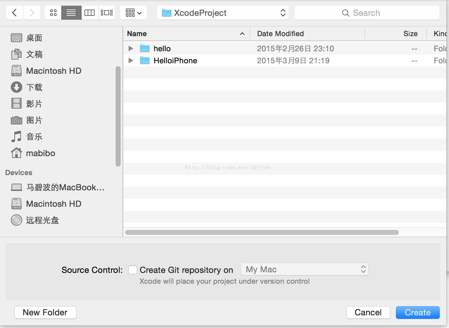Open Macintosh HD under Devices
Viewport: 449px width, 328px height.
[x=46, y=204]
